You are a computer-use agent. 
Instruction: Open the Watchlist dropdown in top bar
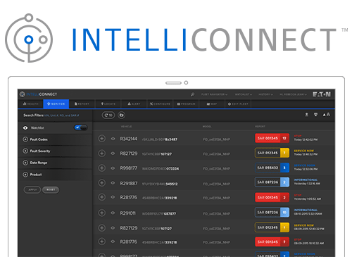click(244, 94)
